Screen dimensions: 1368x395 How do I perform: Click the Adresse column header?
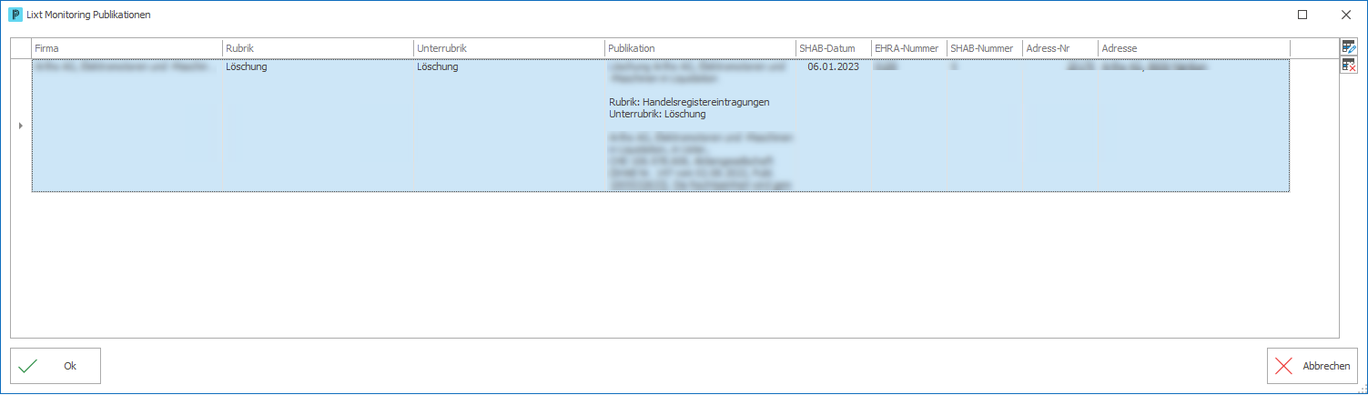click(1193, 48)
